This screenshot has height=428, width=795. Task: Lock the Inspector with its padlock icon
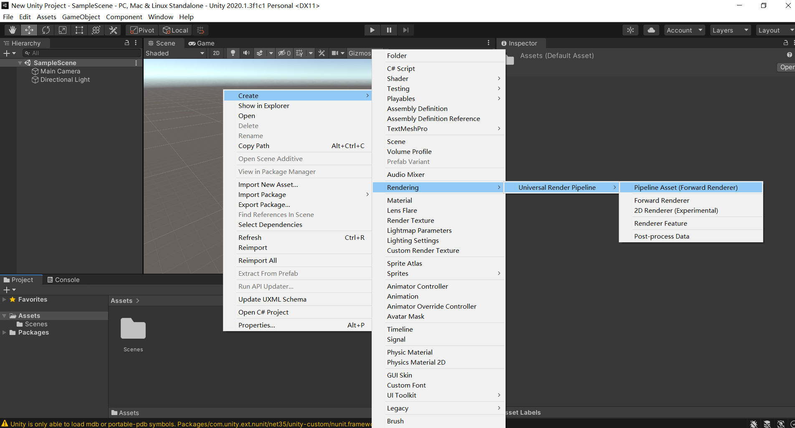click(x=785, y=43)
